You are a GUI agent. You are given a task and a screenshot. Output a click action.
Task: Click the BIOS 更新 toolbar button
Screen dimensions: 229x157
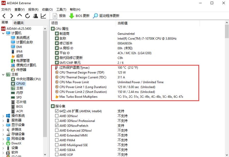pyautogui.click(x=79, y=16)
